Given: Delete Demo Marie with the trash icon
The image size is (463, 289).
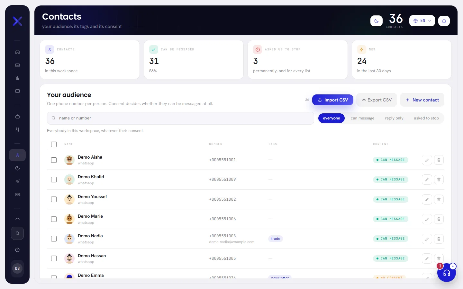Looking at the screenshot, I should pyautogui.click(x=439, y=219).
